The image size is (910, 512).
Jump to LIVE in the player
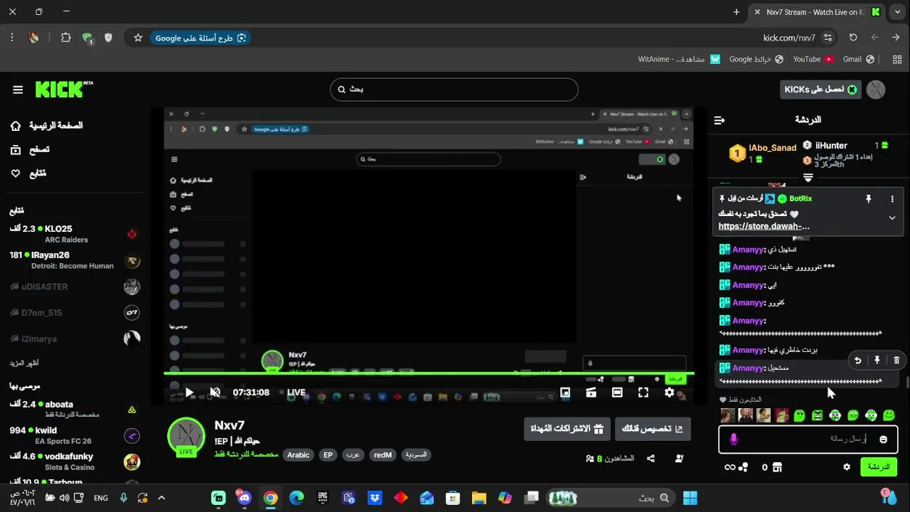pyautogui.click(x=292, y=393)
